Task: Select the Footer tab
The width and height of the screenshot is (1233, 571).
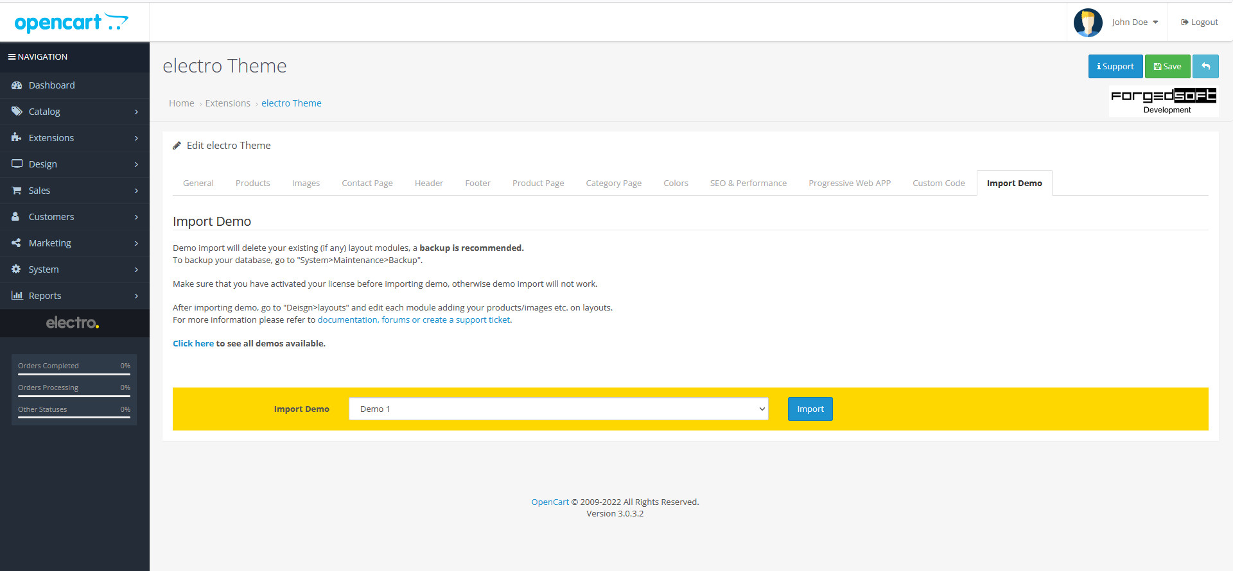Action: point(478,183)
